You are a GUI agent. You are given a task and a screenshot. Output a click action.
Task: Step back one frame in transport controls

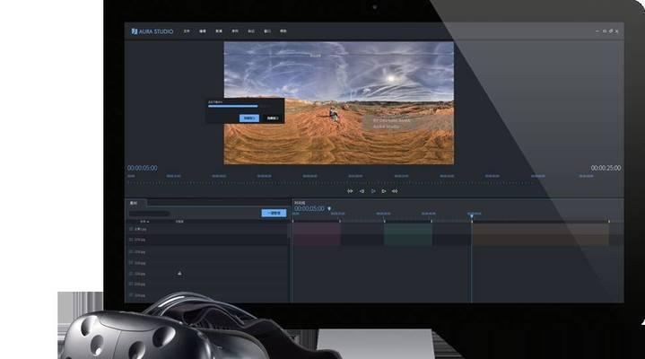tap(362, 190)
